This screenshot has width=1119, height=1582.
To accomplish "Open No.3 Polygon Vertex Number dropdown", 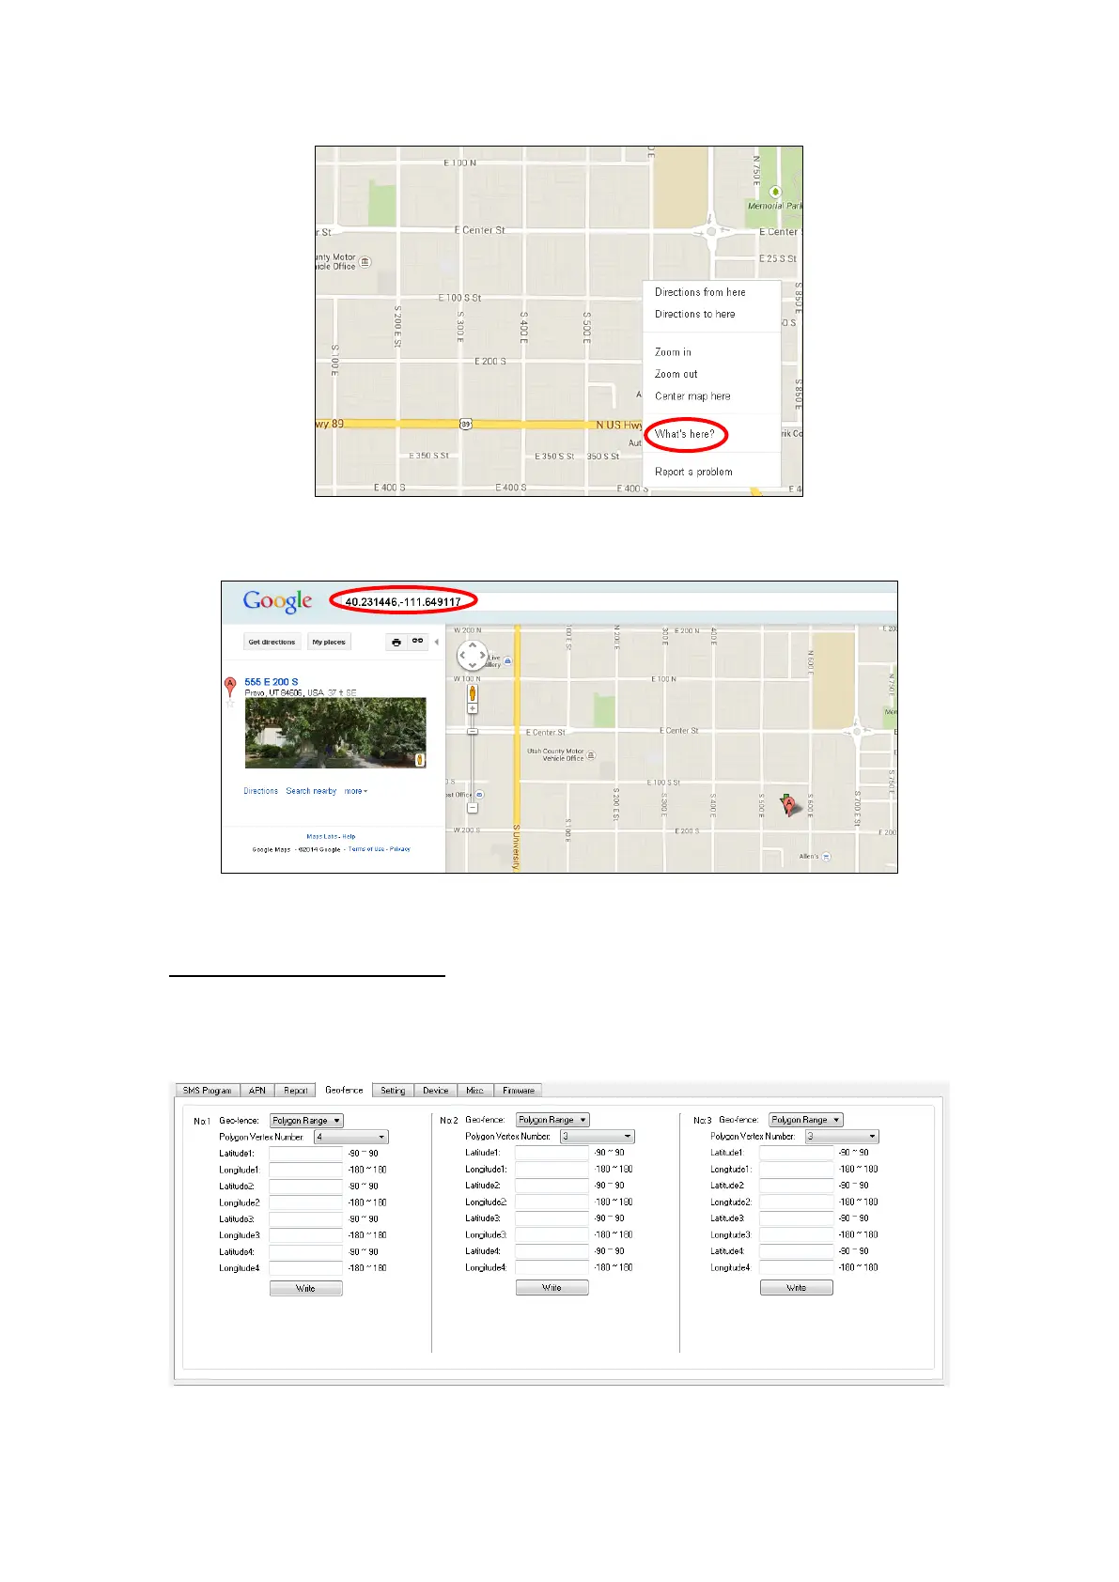I will [842, 1137].
